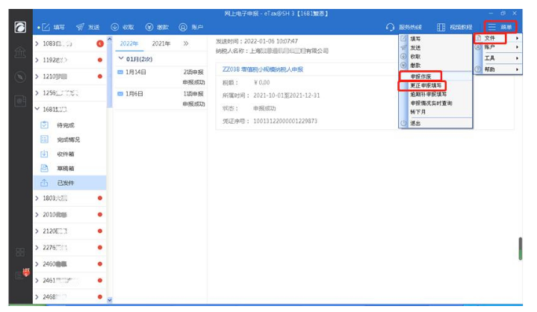Open the ZZ038 增值税小规模纳税人申报 link
Image resolution: width=537 pixels, height=312 pixels.
263,69
